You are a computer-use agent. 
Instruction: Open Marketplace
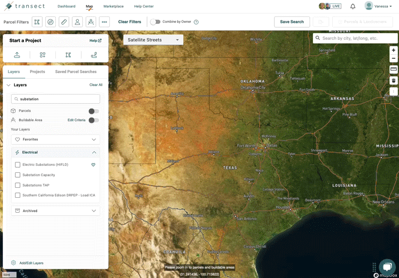tap(114, 6)
